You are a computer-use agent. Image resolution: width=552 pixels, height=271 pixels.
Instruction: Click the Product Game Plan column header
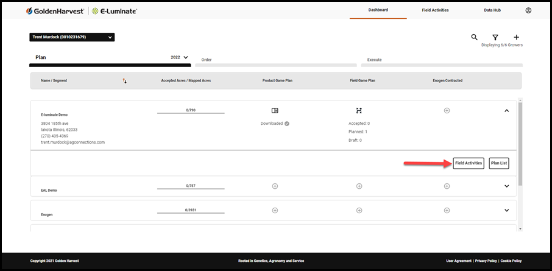(277, 80)
